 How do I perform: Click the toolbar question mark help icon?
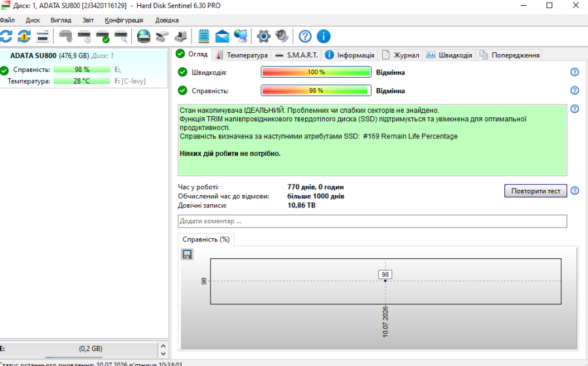[305, 37]
